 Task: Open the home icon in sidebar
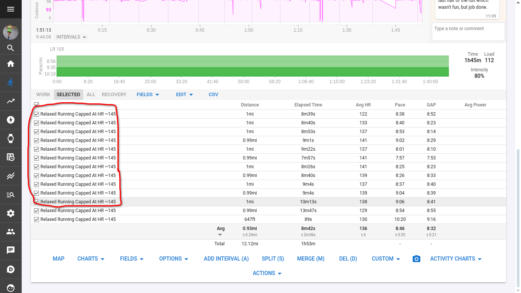10,64
